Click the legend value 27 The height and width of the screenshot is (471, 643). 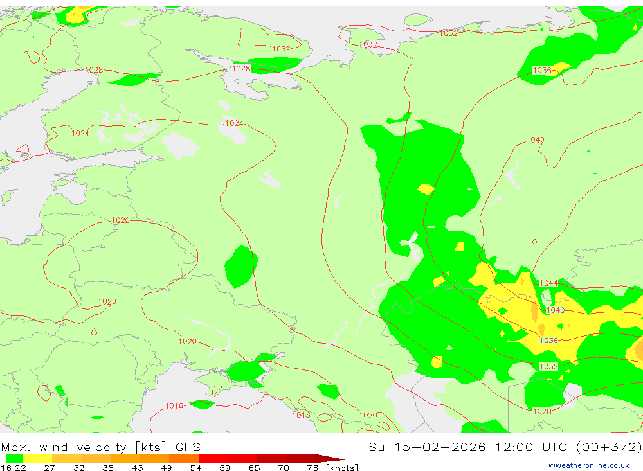50,468
